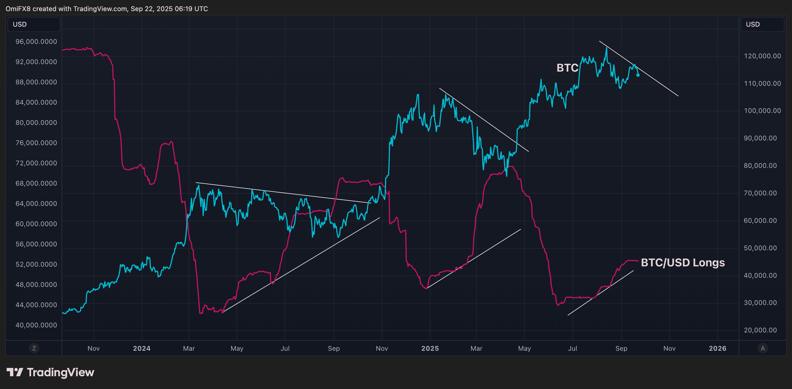
Task: Click the Z timezone button on the time axis
Action: (x=34, y=348)
